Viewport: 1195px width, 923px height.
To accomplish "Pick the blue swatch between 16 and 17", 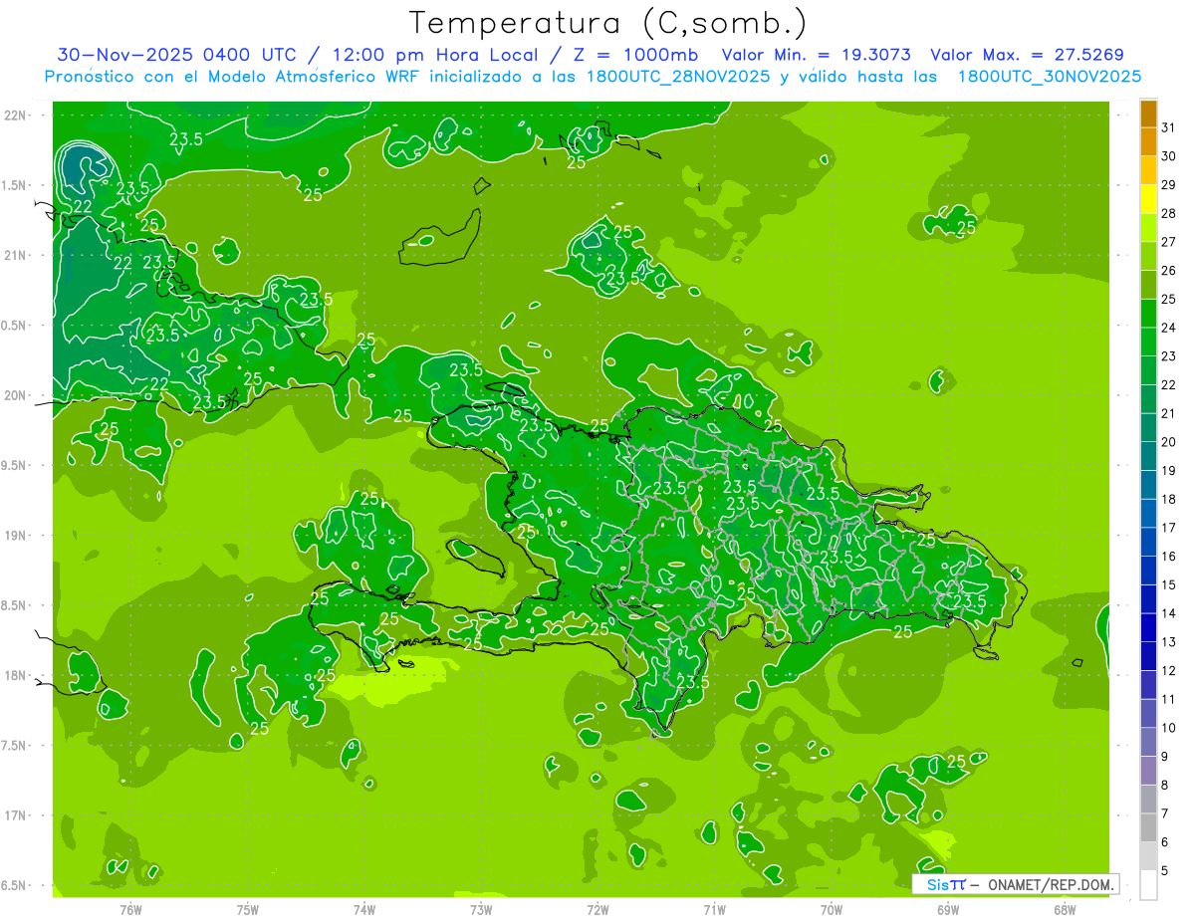I will 1149,542.
